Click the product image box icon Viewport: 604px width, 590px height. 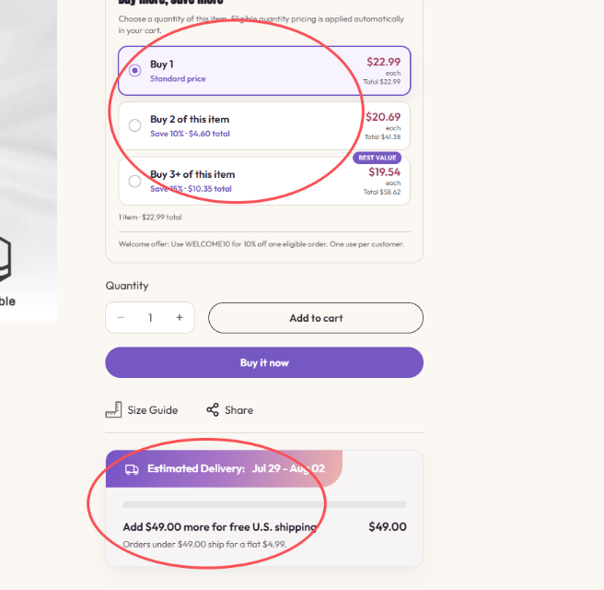tap(5, 259)
